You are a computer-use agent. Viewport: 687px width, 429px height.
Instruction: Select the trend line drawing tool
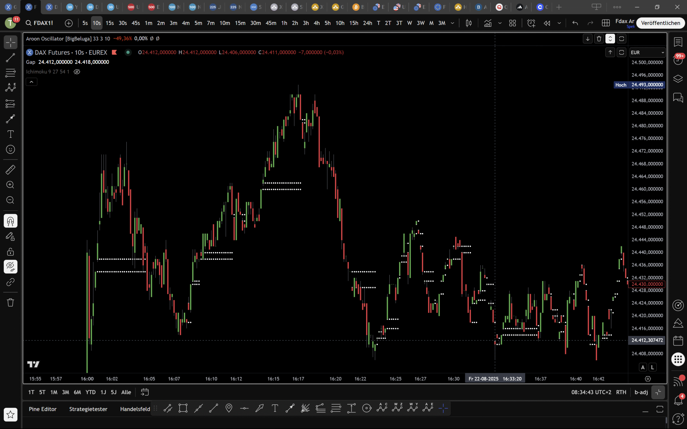coord(10,58)
